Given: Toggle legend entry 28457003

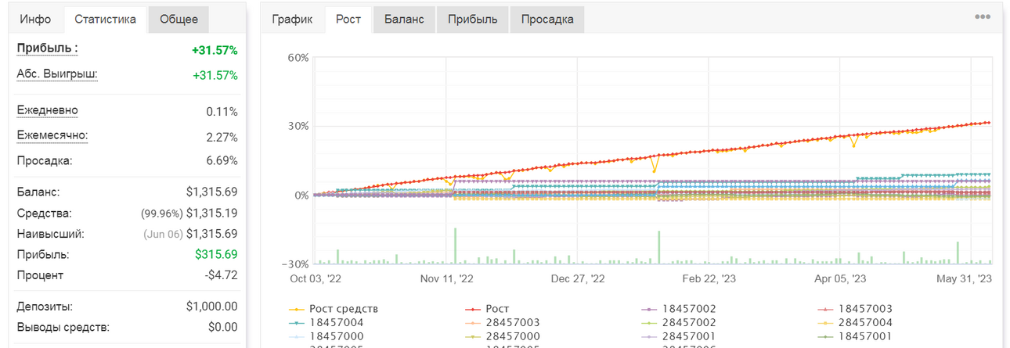Looking at the screenshot, I should tap(502, 322).
